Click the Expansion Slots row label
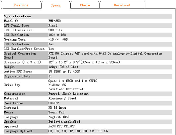The width and height of the screenshot is (176, 135). click(x=17, y=76)
